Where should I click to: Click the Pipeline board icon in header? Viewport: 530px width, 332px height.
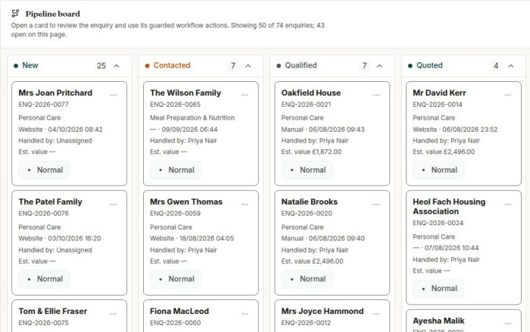[x=15, y=14]
